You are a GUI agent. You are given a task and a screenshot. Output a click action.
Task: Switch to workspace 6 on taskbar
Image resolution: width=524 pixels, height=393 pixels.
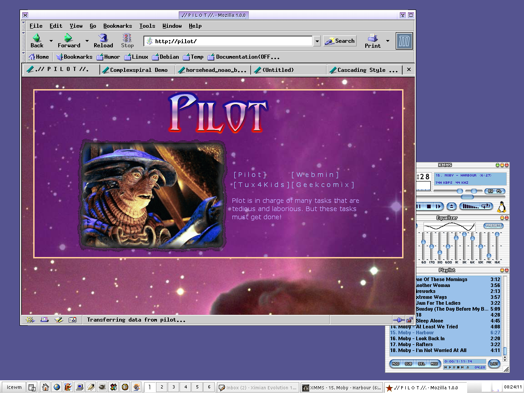point(209,387)
